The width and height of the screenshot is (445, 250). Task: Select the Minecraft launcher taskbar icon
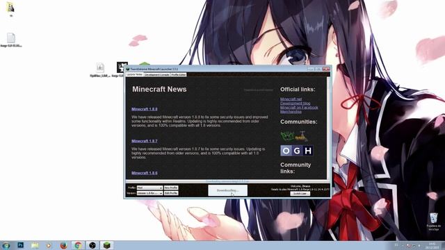[106, 245]
